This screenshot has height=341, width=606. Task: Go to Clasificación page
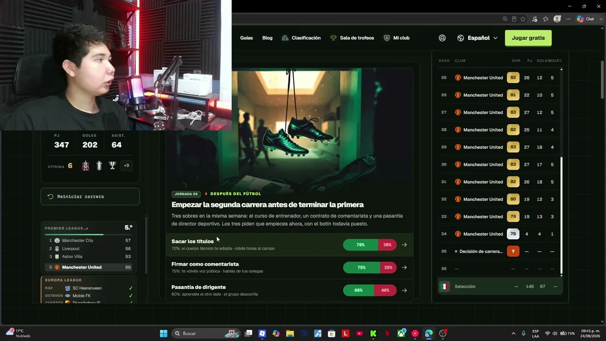click(x=301, y=38)
